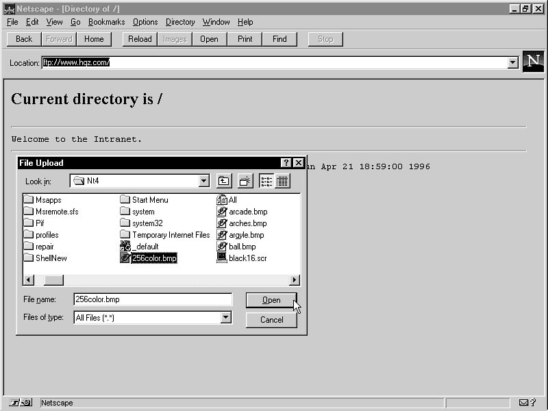Switch to Details view icon
The image size is (548, 411).
(282, 181)
